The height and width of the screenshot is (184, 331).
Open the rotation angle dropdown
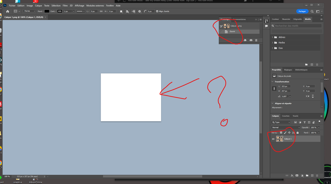point(290,96)
